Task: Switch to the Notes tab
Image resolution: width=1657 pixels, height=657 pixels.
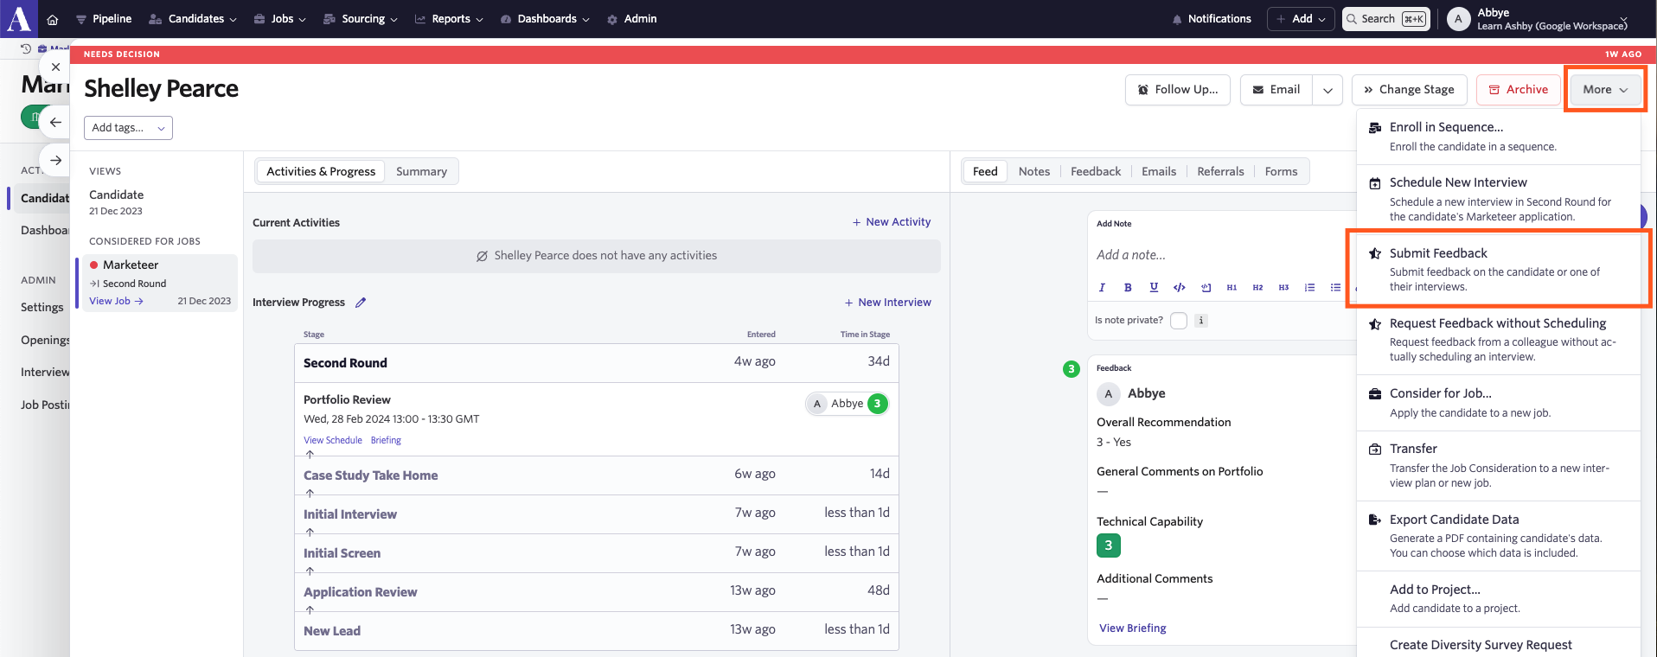Action: (1033, 171)
